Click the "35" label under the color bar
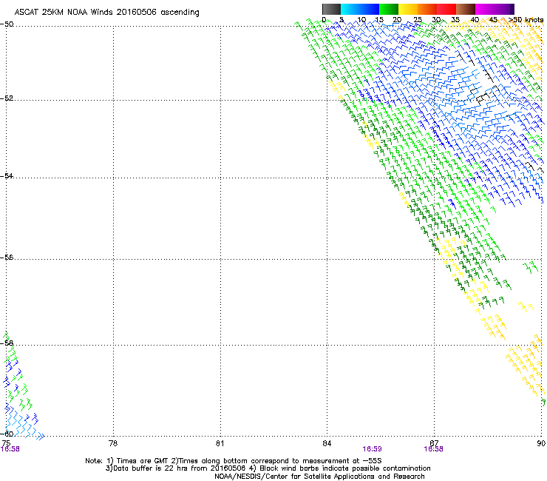Viewport: 547px width, 481px height. [455, 20]
